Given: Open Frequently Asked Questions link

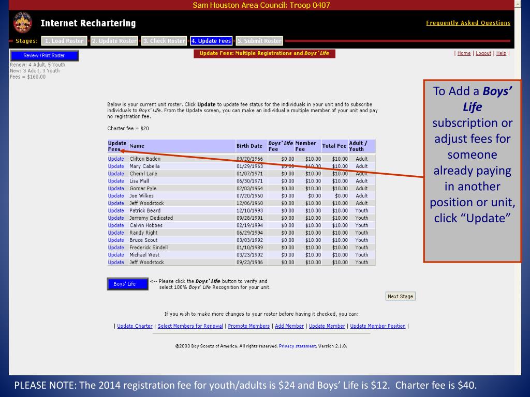Looking at the screenshot, I should click(468, 23).
